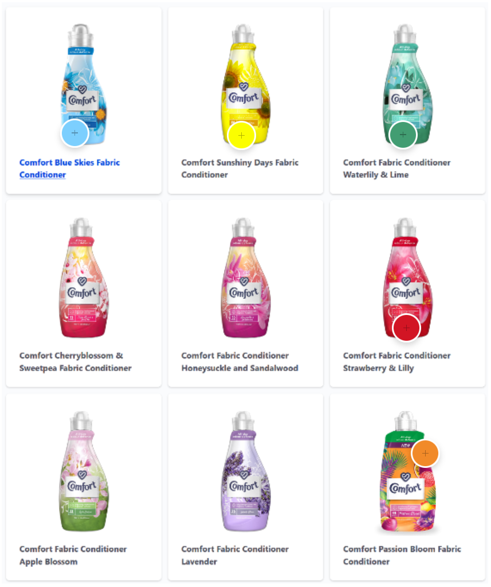Click the yellow plus hotspot on Sunshiny Days bottle
Image resolution: width=491 pixels, height=587 pixels.
pyautogui.click(x=241, y=135)
